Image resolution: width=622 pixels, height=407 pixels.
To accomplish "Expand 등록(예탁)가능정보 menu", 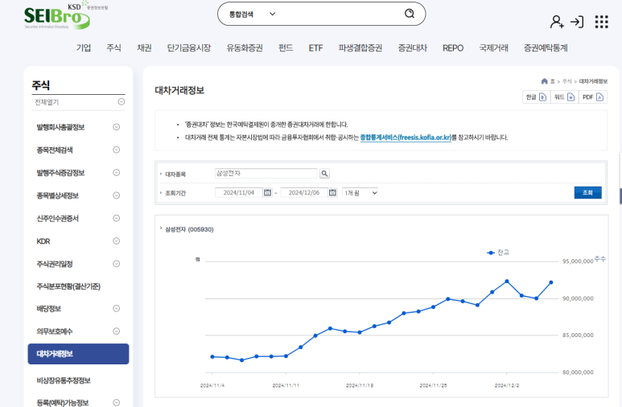I will (116, 403).
